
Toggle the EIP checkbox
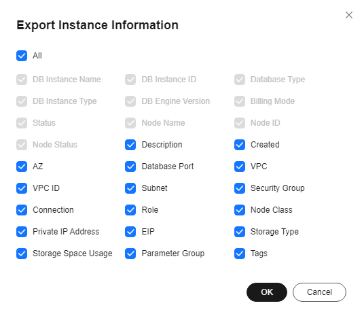coord(130,232)
